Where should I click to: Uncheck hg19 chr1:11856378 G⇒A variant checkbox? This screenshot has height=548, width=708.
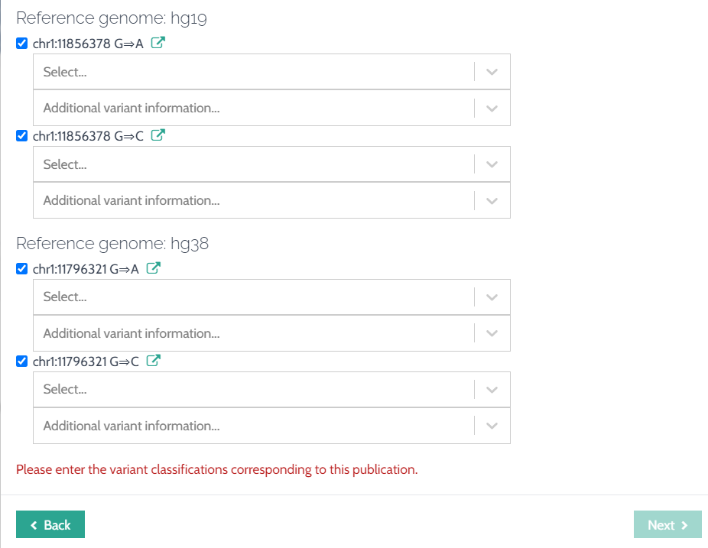click(x=22, y=44)
